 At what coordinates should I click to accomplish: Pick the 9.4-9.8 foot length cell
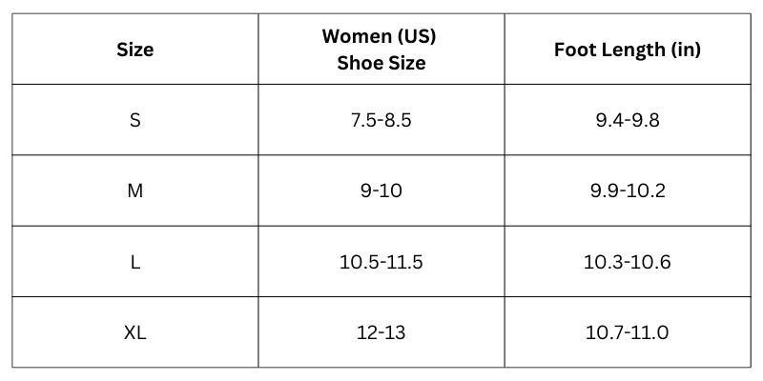pyautogui.click(x=627, y=120)
